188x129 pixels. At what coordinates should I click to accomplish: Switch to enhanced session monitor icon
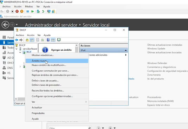click(49, 12)
